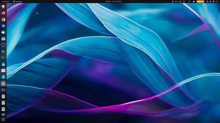Open the blue cloud app in dock
This screenshot has width=220, height=123.
pos(3,26)
